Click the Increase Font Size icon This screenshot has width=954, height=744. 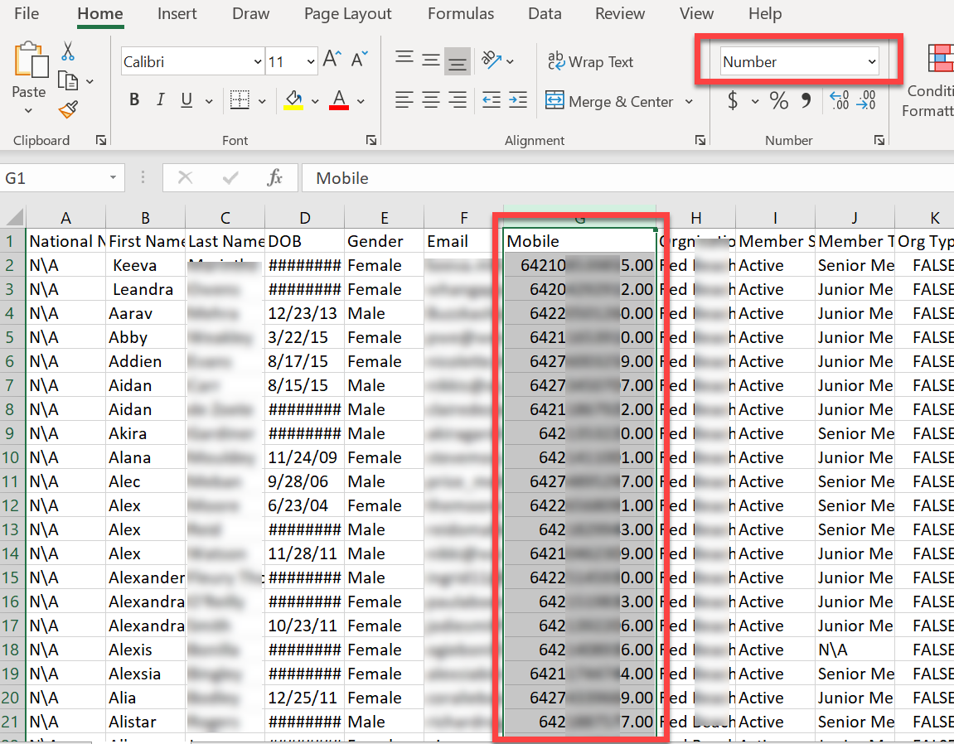tap(332, 60)
